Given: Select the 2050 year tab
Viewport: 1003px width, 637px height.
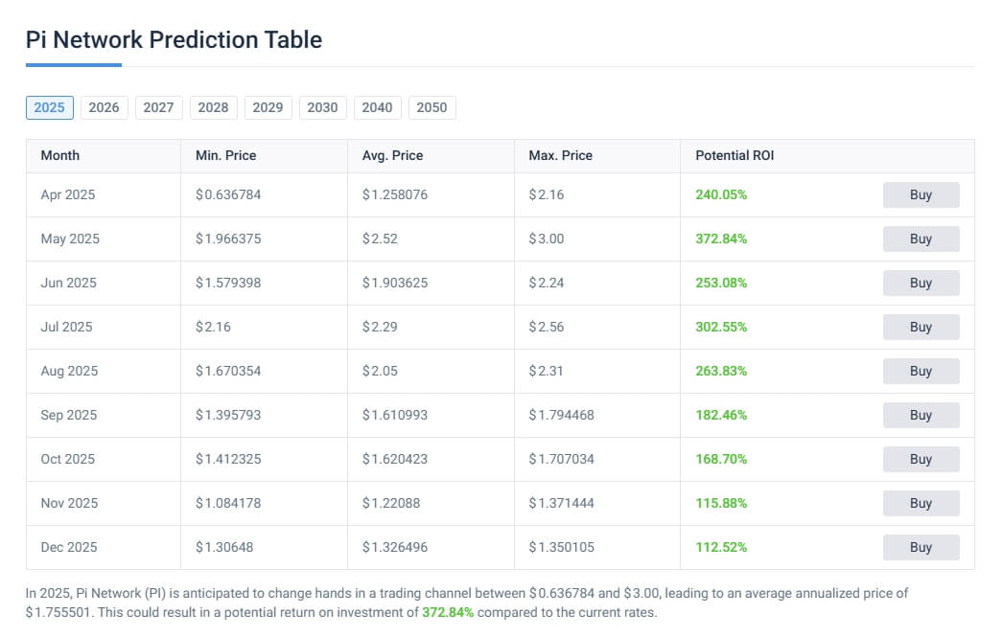Looking at the screenshot, I should [x=432, y=107].
